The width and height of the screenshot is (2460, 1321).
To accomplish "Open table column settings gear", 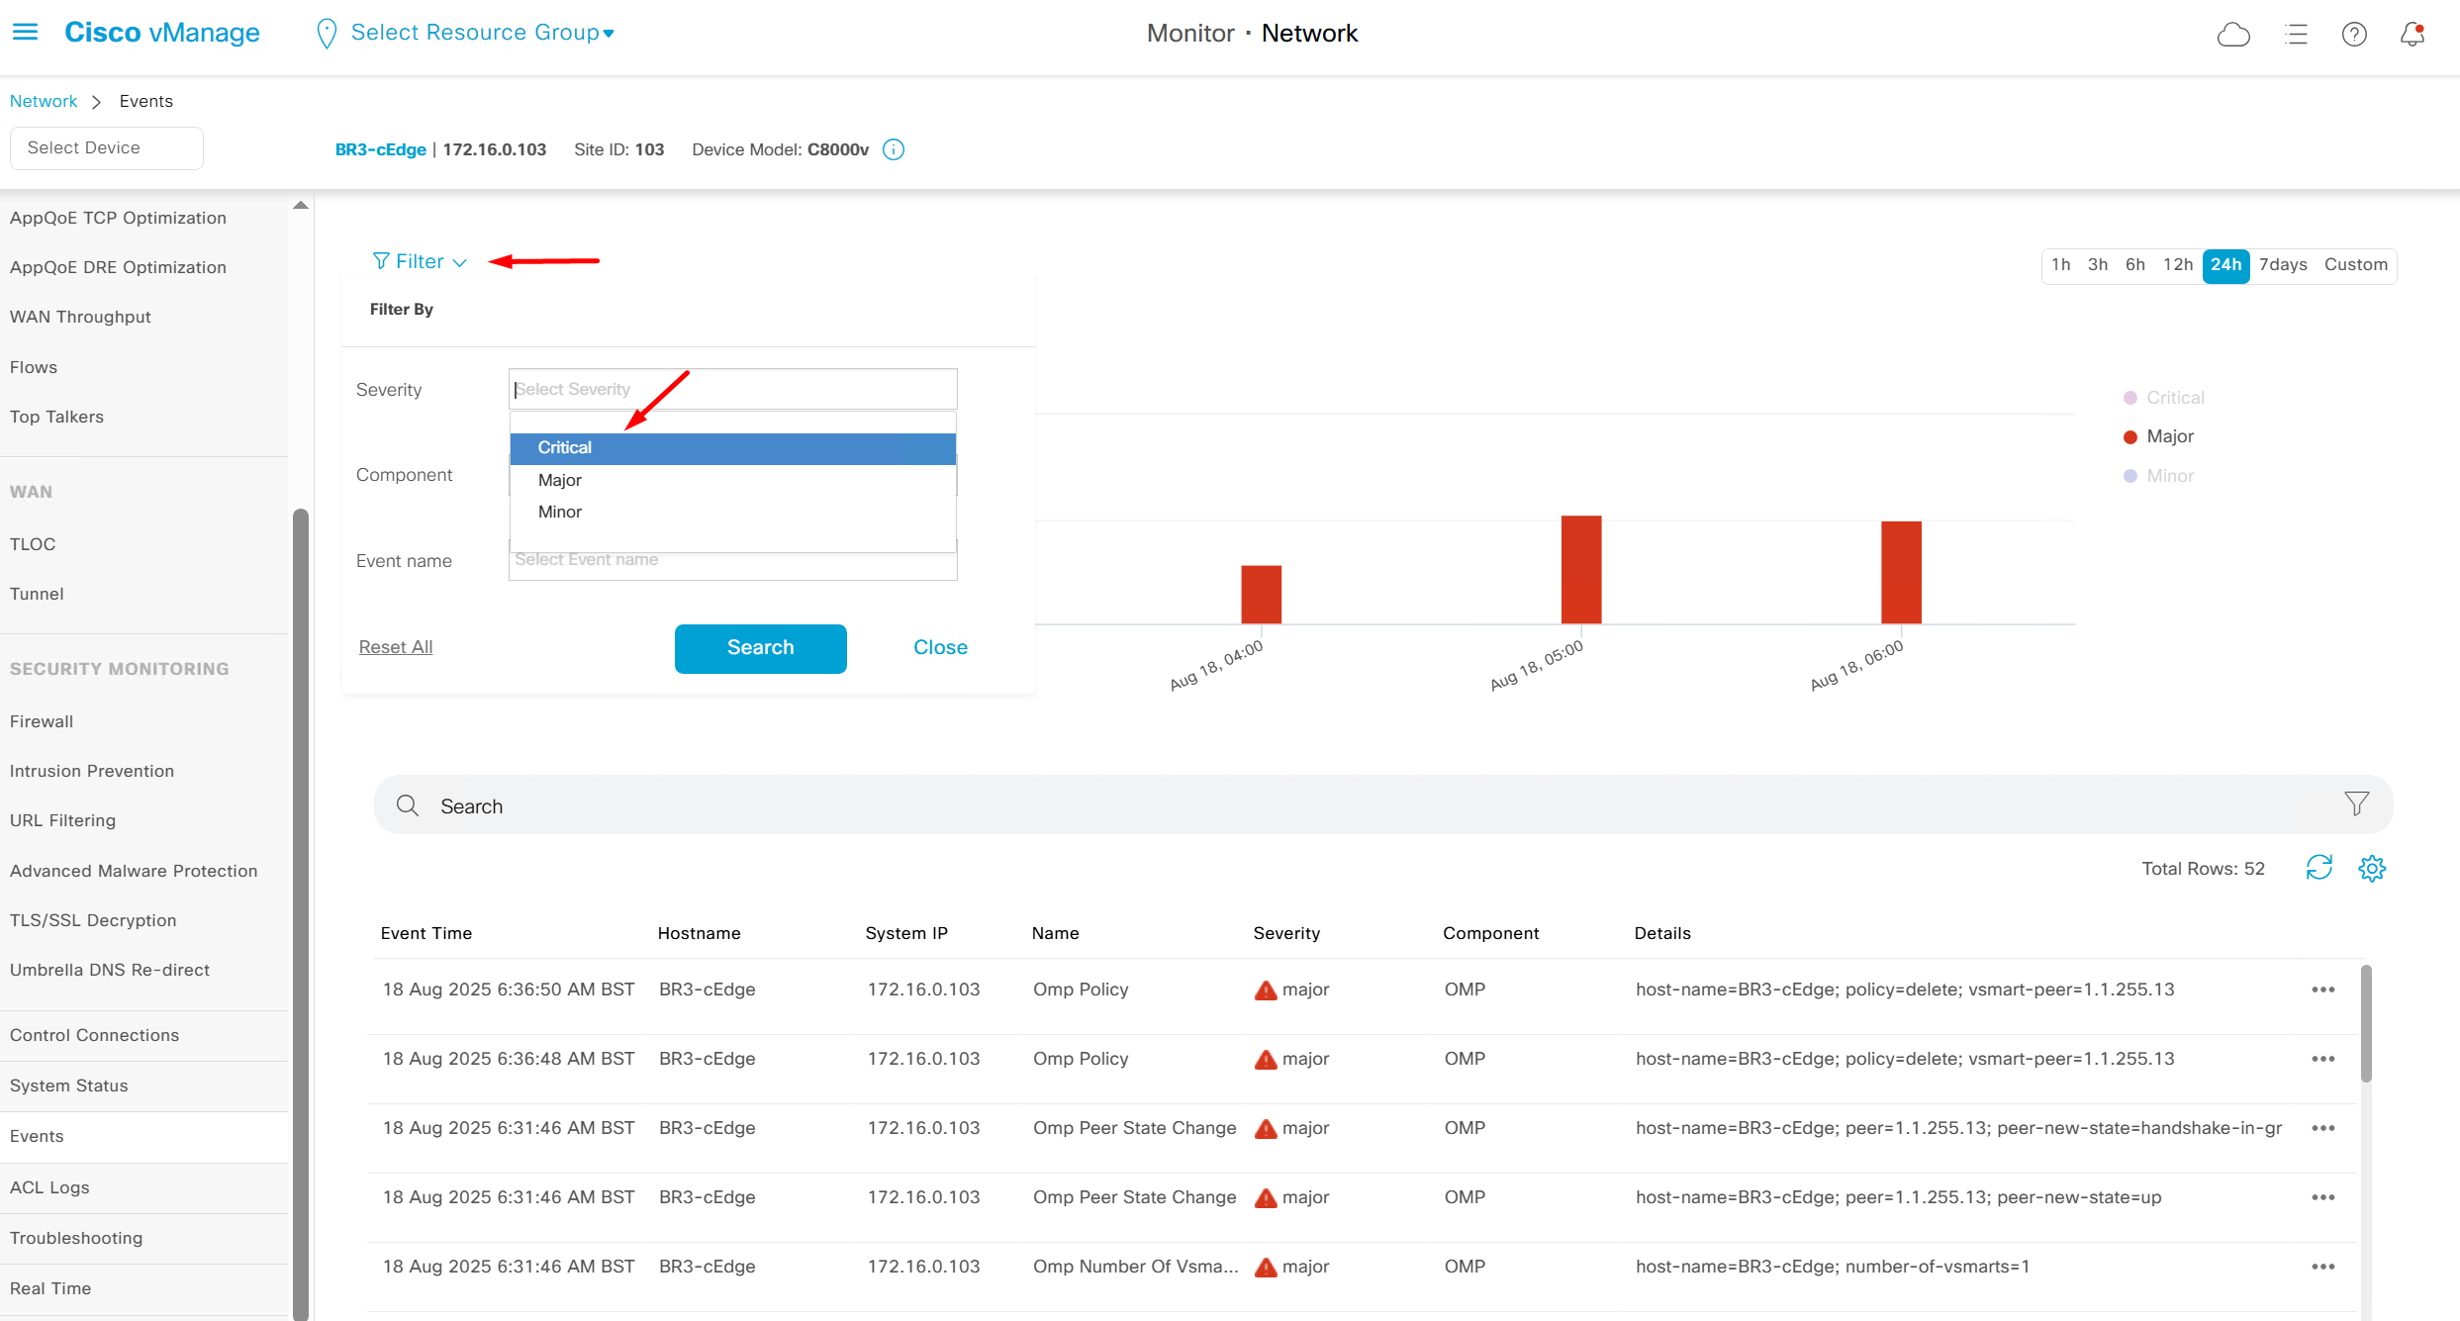I will coord(2371,868).
